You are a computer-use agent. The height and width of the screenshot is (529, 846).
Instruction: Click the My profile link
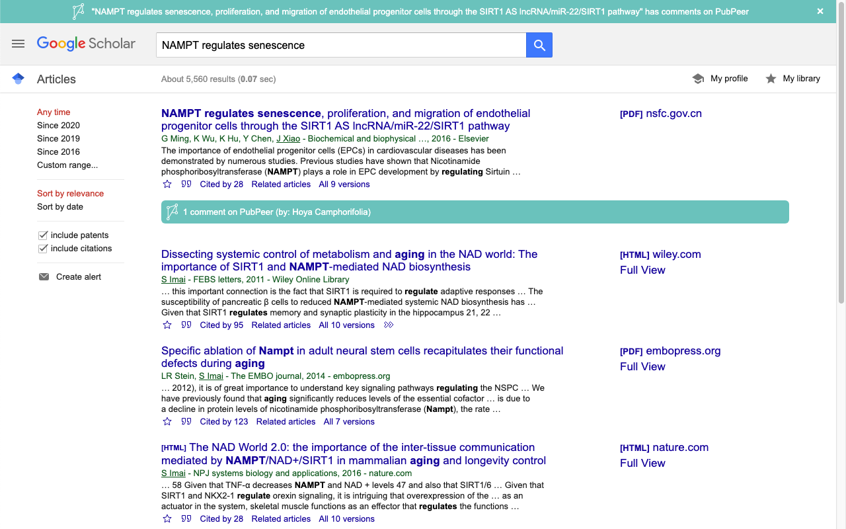coord(729,79)
